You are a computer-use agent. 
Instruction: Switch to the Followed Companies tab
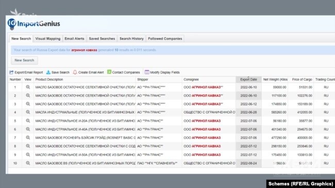(165, 39)
